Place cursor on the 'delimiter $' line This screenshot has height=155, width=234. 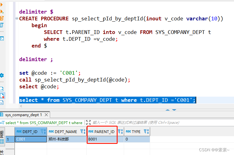tap(36, 12)
